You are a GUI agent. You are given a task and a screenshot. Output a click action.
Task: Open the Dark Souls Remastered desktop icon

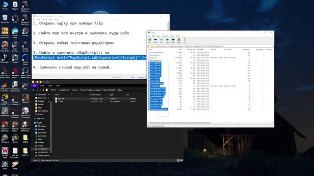click(5, 73)
